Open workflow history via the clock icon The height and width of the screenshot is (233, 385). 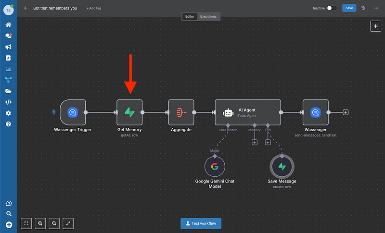coord(363,8)
